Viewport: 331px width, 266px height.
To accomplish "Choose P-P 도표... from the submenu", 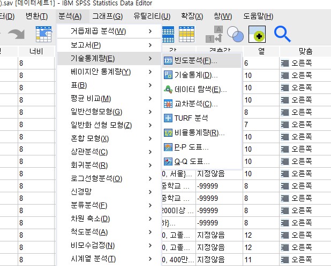I will [x=201, y=147].
